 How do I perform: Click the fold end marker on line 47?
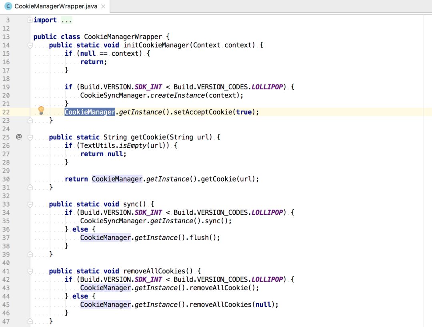point(30,321)
